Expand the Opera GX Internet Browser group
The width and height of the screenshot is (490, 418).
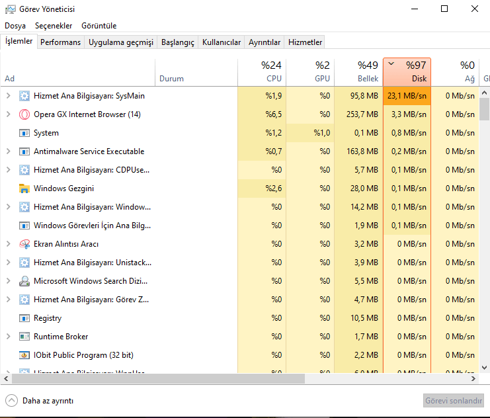[9, 114]
